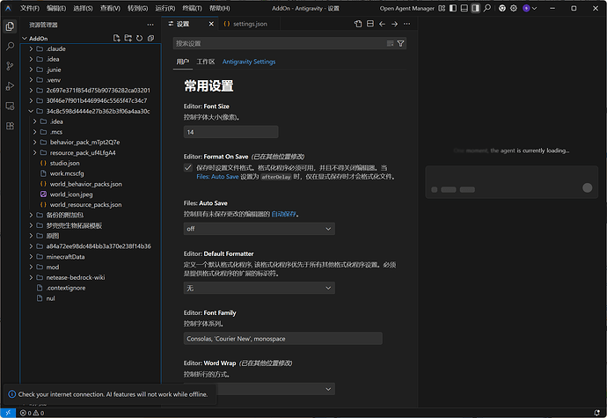This screenshot has width=607, height=418.
Task: Open notifications bell in status bar
Action: click(x=597, y=413)
